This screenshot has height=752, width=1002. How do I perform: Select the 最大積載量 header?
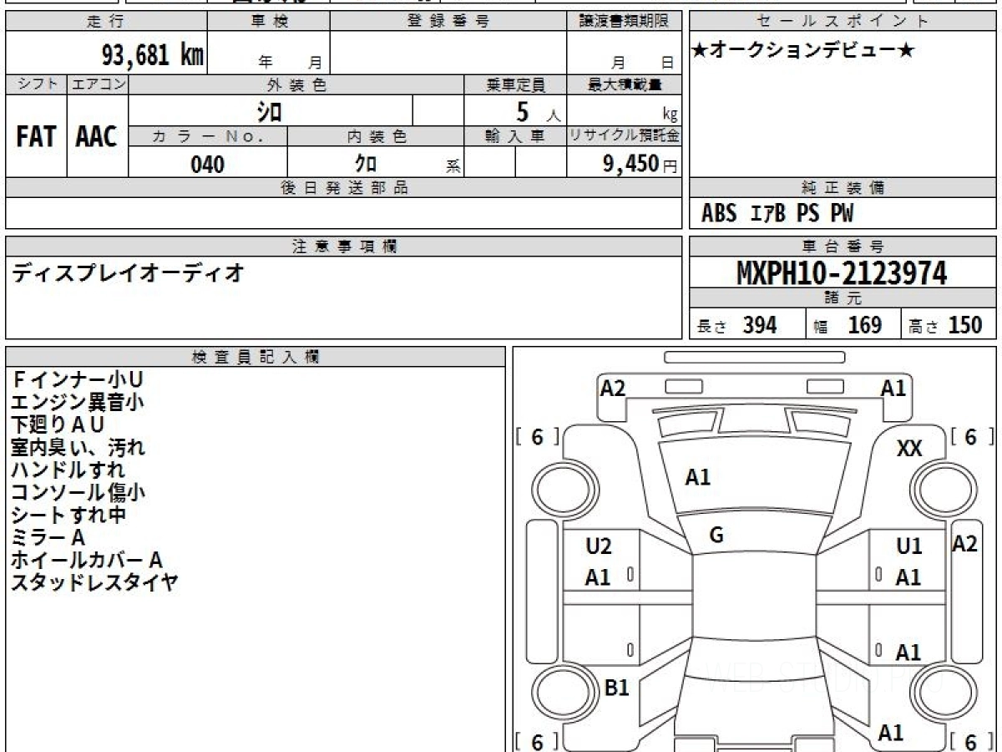(x=624, y=84)
